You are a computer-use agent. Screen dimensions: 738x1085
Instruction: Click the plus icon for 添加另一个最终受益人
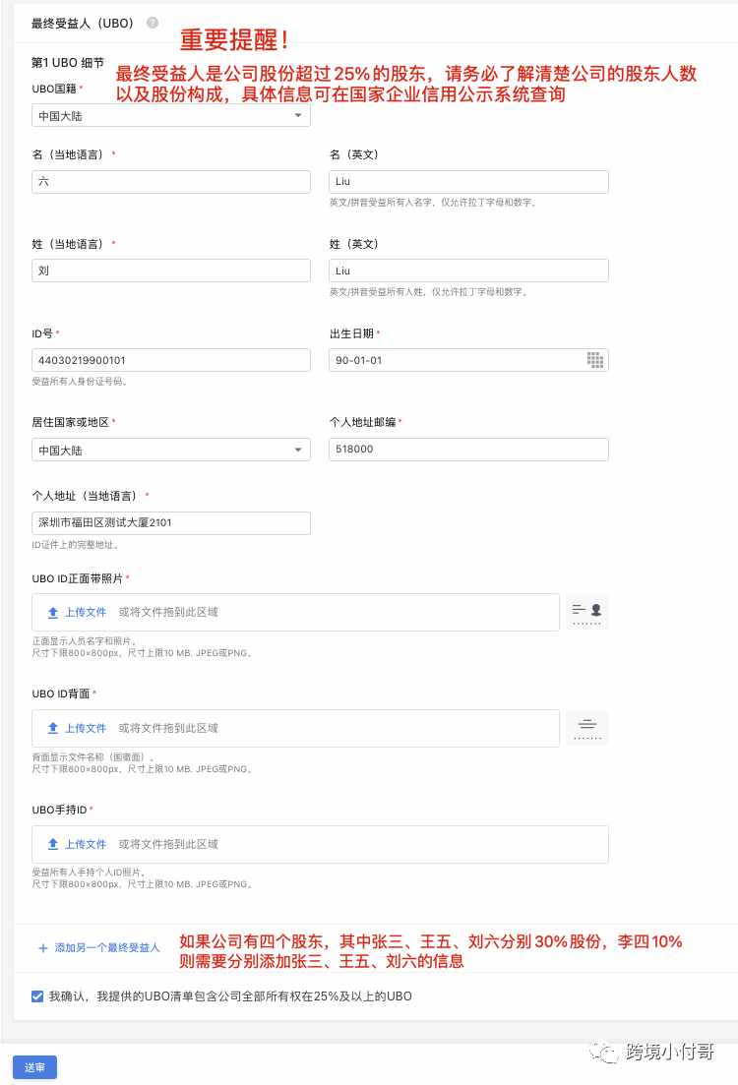(x=43, y=948)
